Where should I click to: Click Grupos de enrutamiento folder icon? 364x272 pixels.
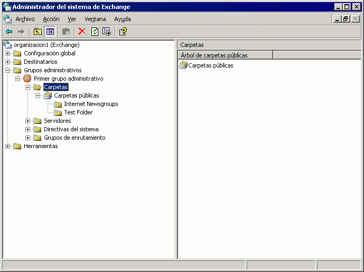[38, 138]
